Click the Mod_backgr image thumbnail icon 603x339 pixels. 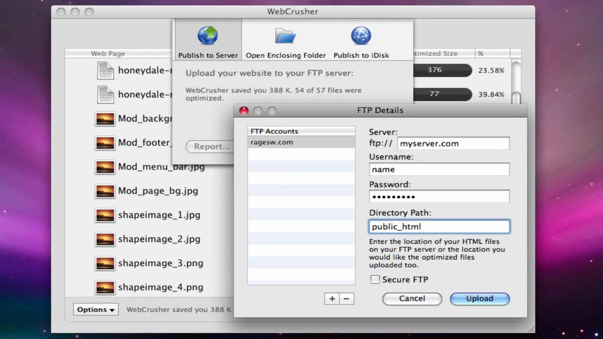point(105,119)
